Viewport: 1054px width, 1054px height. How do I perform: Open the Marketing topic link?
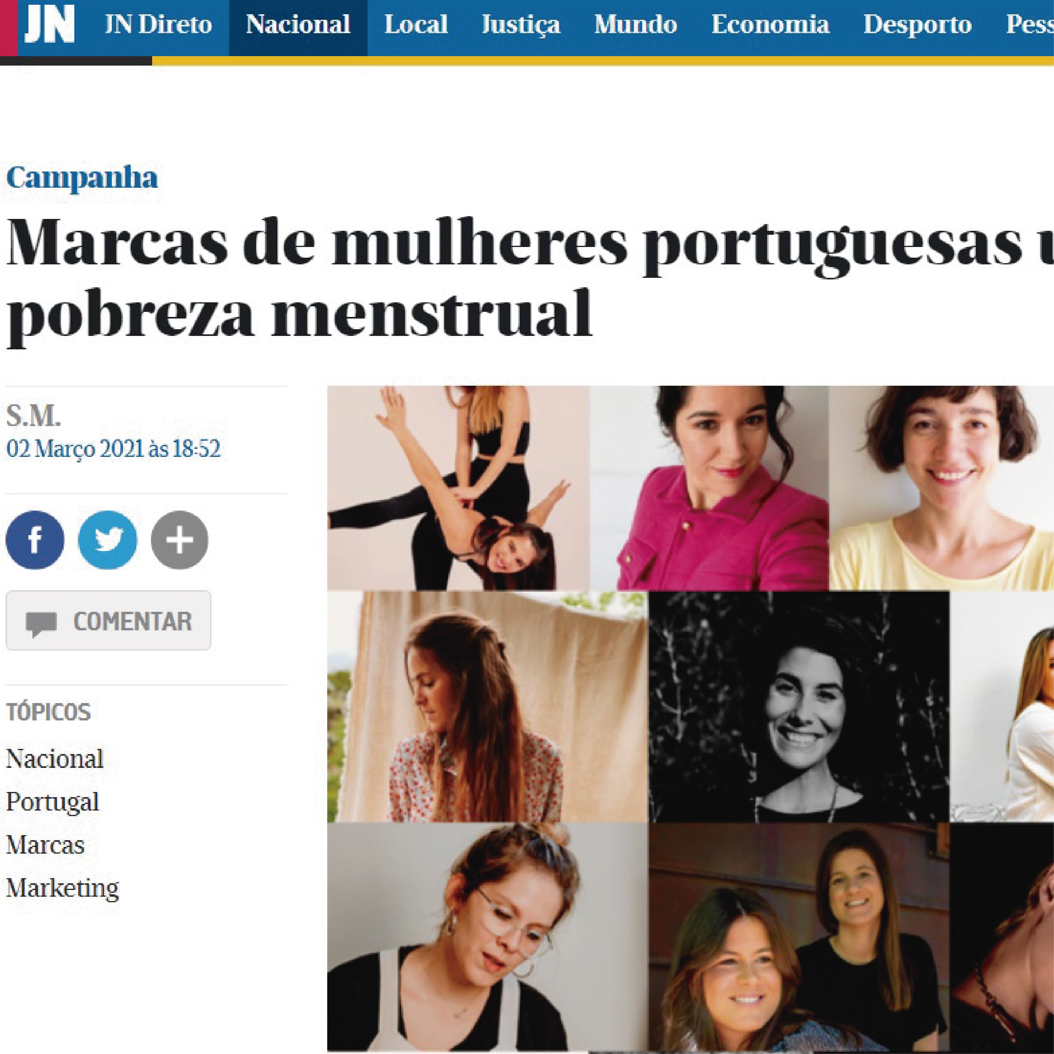[x=62, y=889]
